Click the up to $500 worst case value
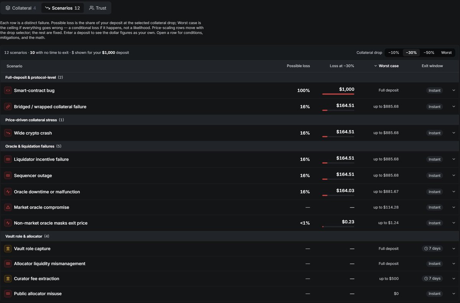 point(389,279)
